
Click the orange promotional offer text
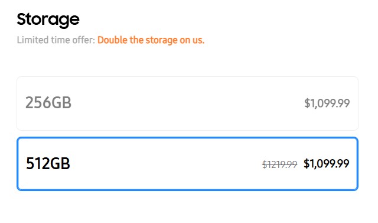tap(151, 40)
